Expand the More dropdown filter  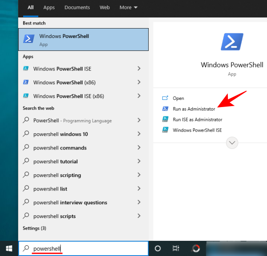pos(128,8)
